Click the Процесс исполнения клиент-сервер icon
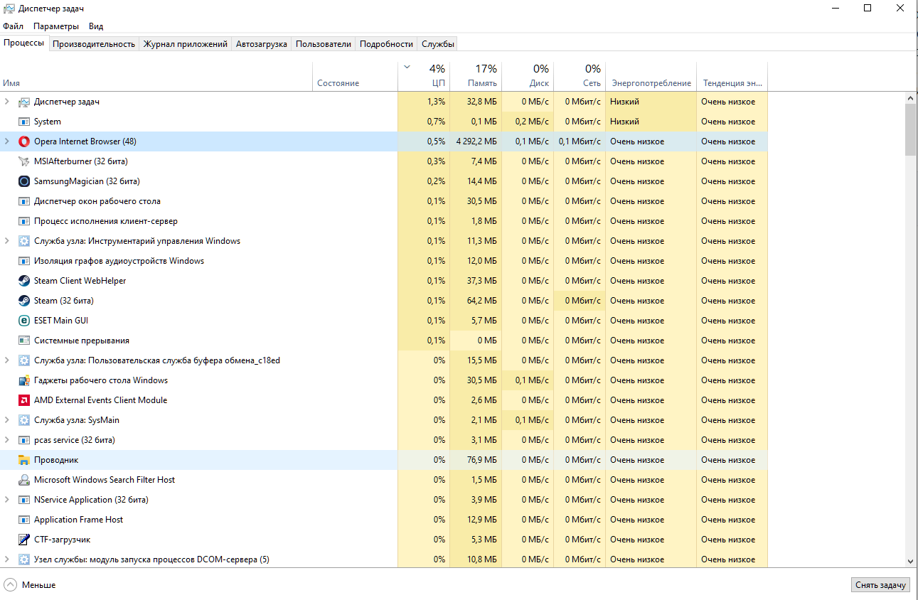 (x=24, y=221)
